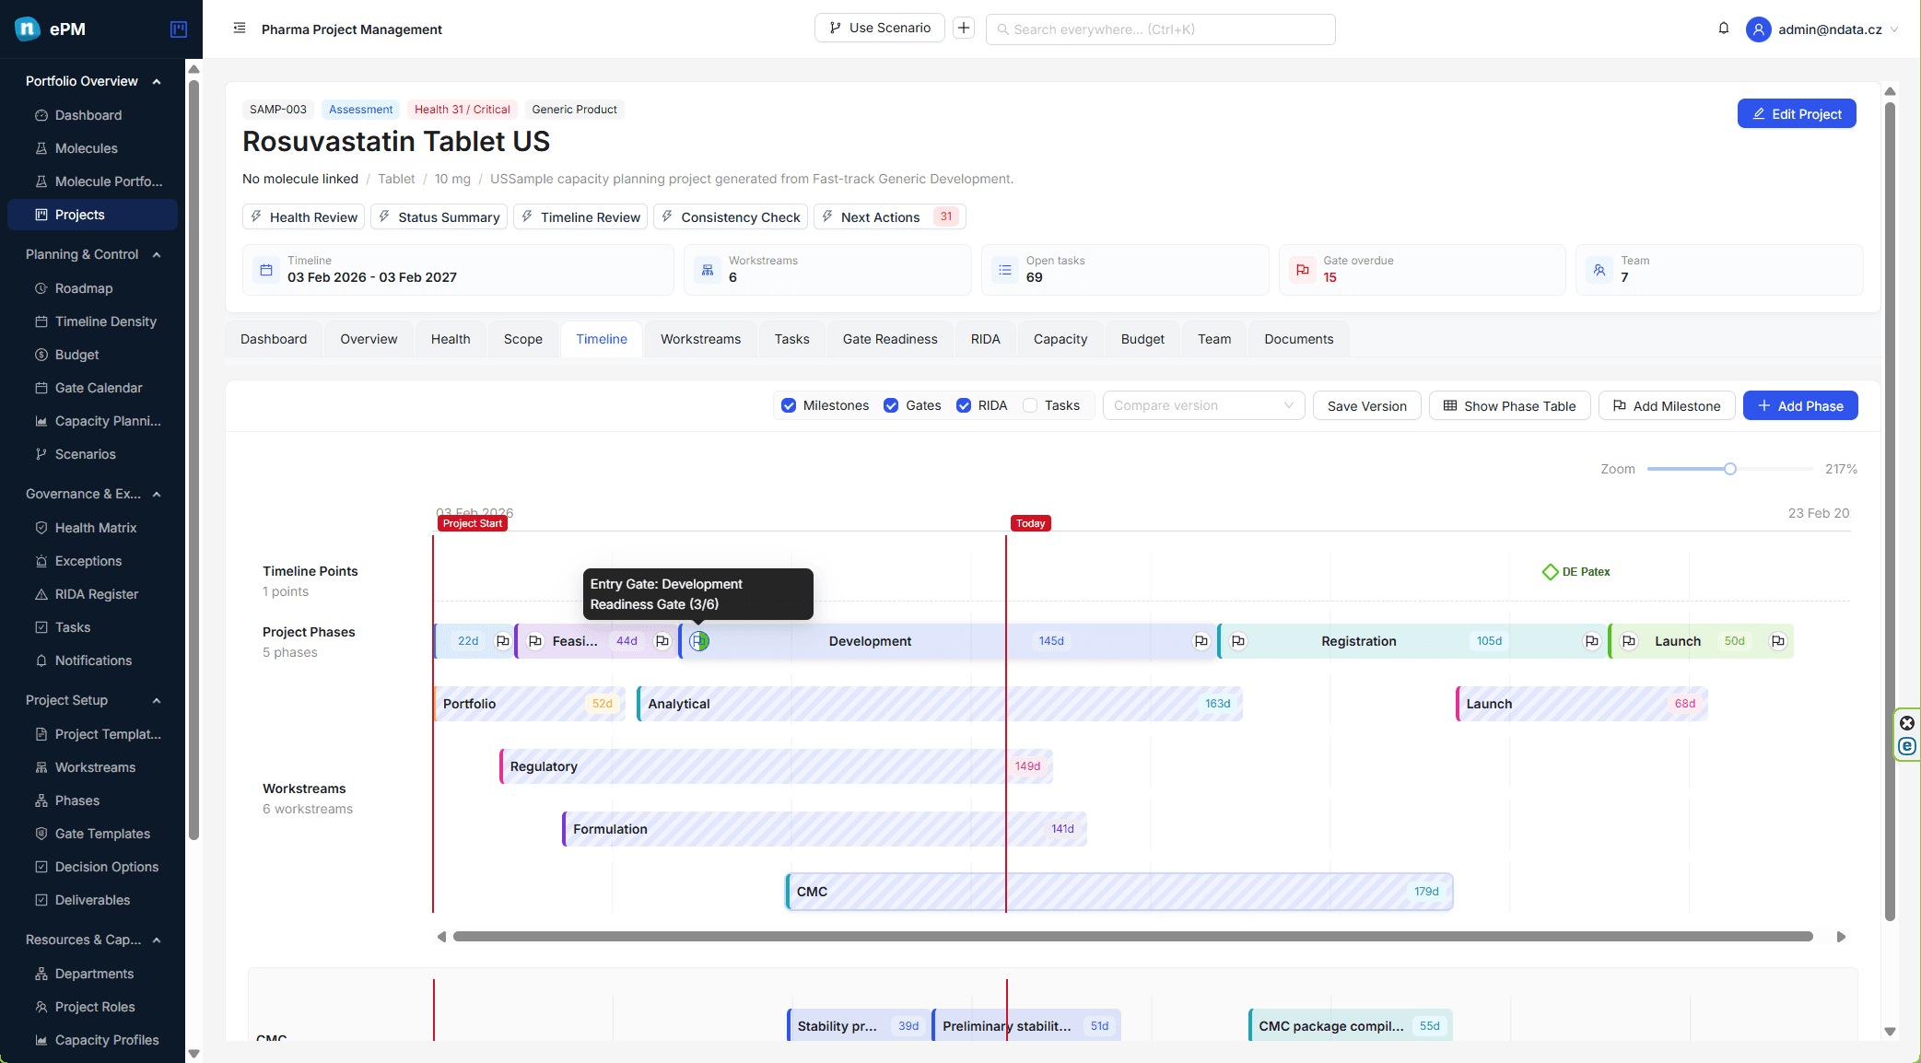Click the Use Scenario button
This screenshot has height=1063, width=1921.
[880, 28]
